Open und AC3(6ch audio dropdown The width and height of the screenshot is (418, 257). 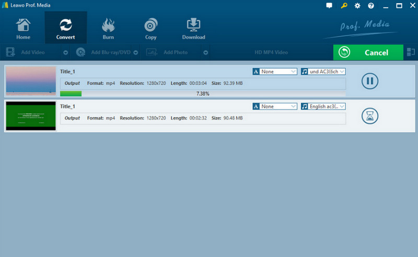point(323,72)
